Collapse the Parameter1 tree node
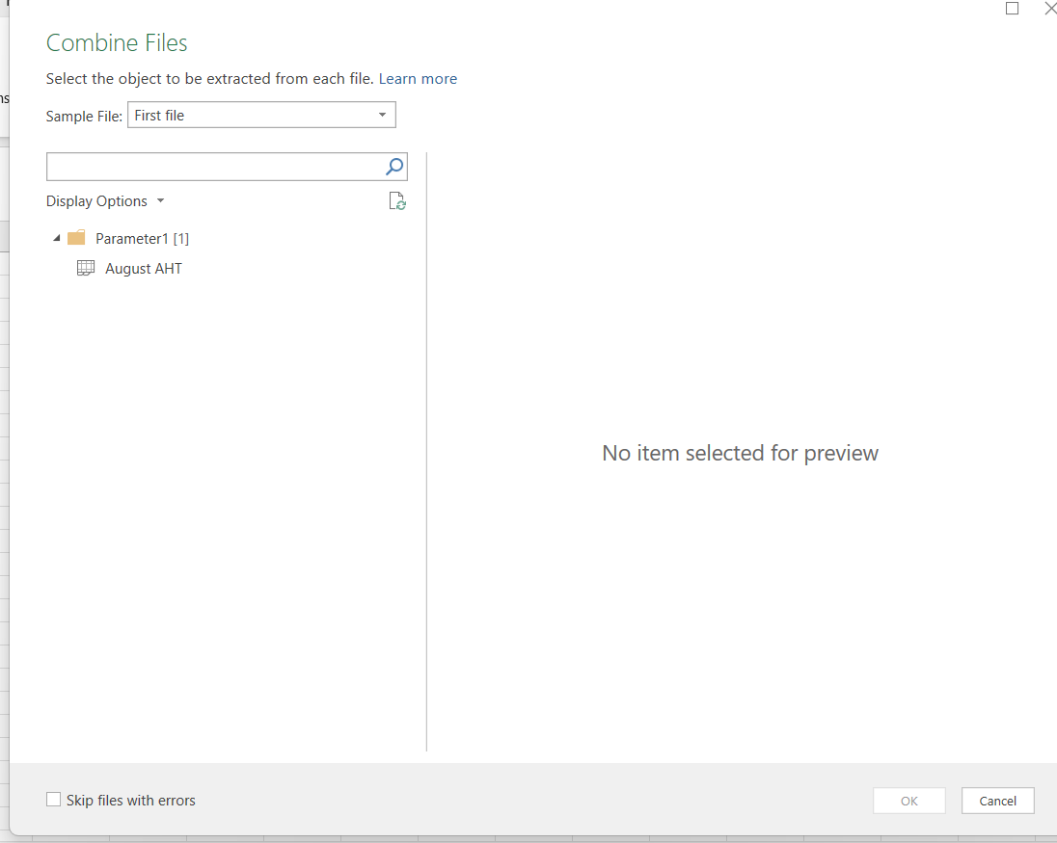 pos(57,238)
